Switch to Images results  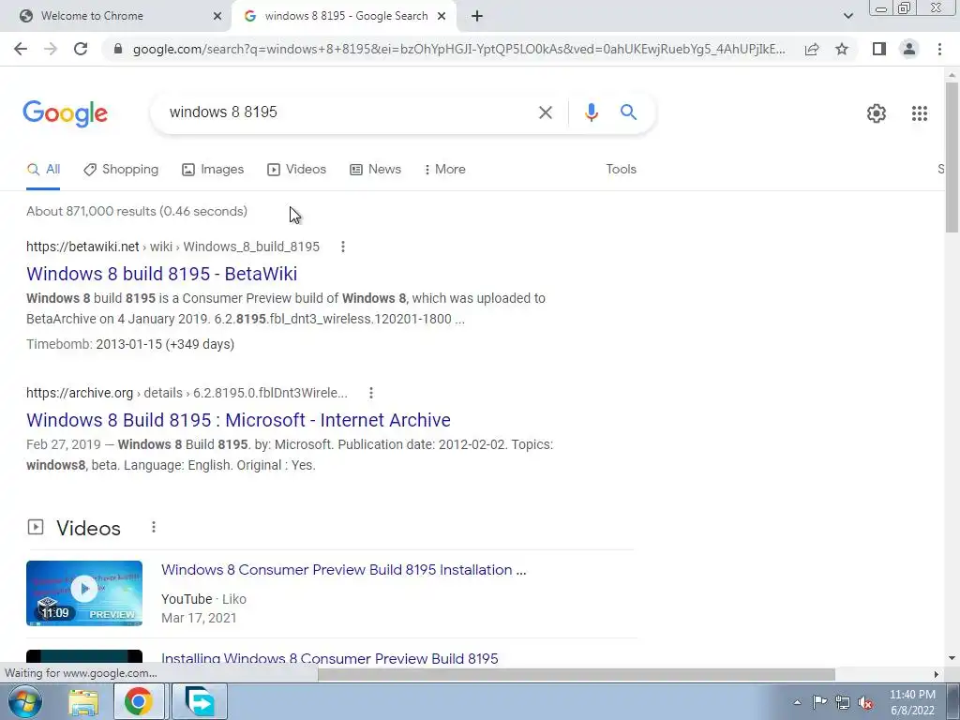point(213,170)
